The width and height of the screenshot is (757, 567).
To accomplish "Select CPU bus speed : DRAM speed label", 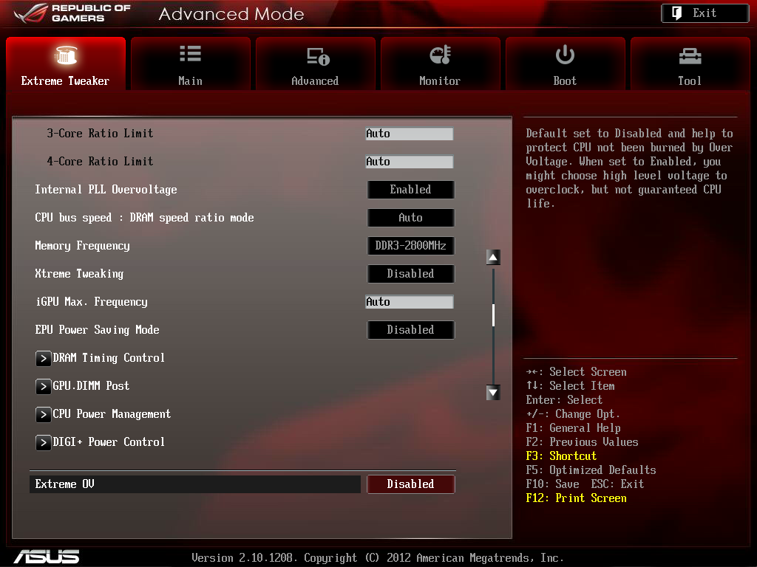I will click(x=144, y=218).
